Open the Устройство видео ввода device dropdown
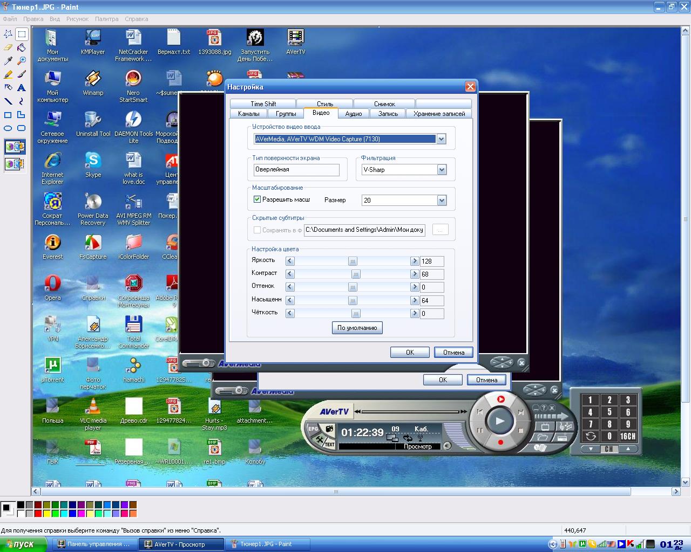This screenshot has height=552, width=691. point(441,139)
